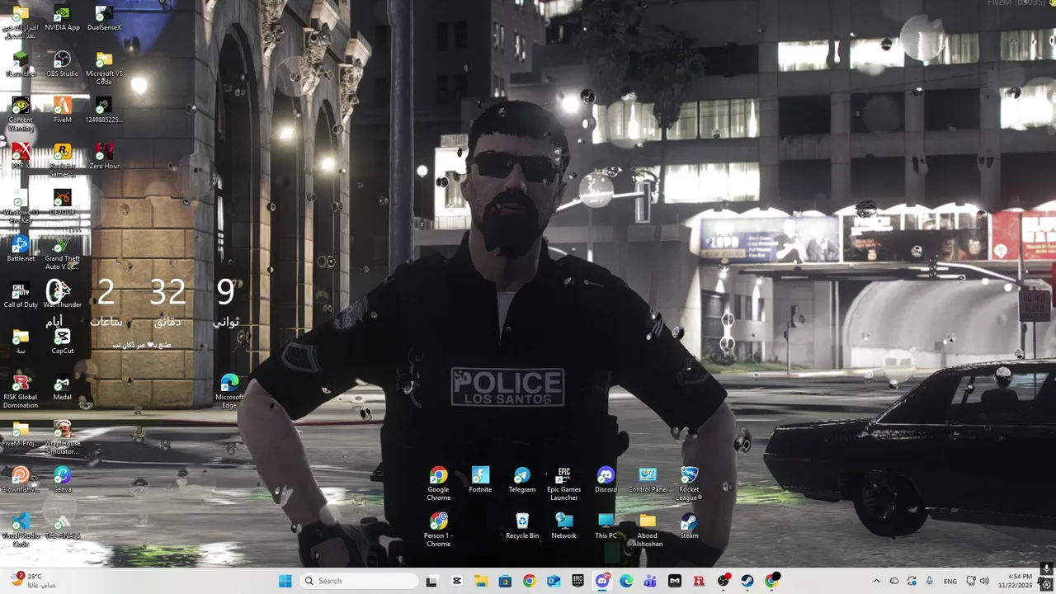This screenshot has width=1056, height=594.
Task: Select RISK Global Domination icon
Action: (21, 393)
